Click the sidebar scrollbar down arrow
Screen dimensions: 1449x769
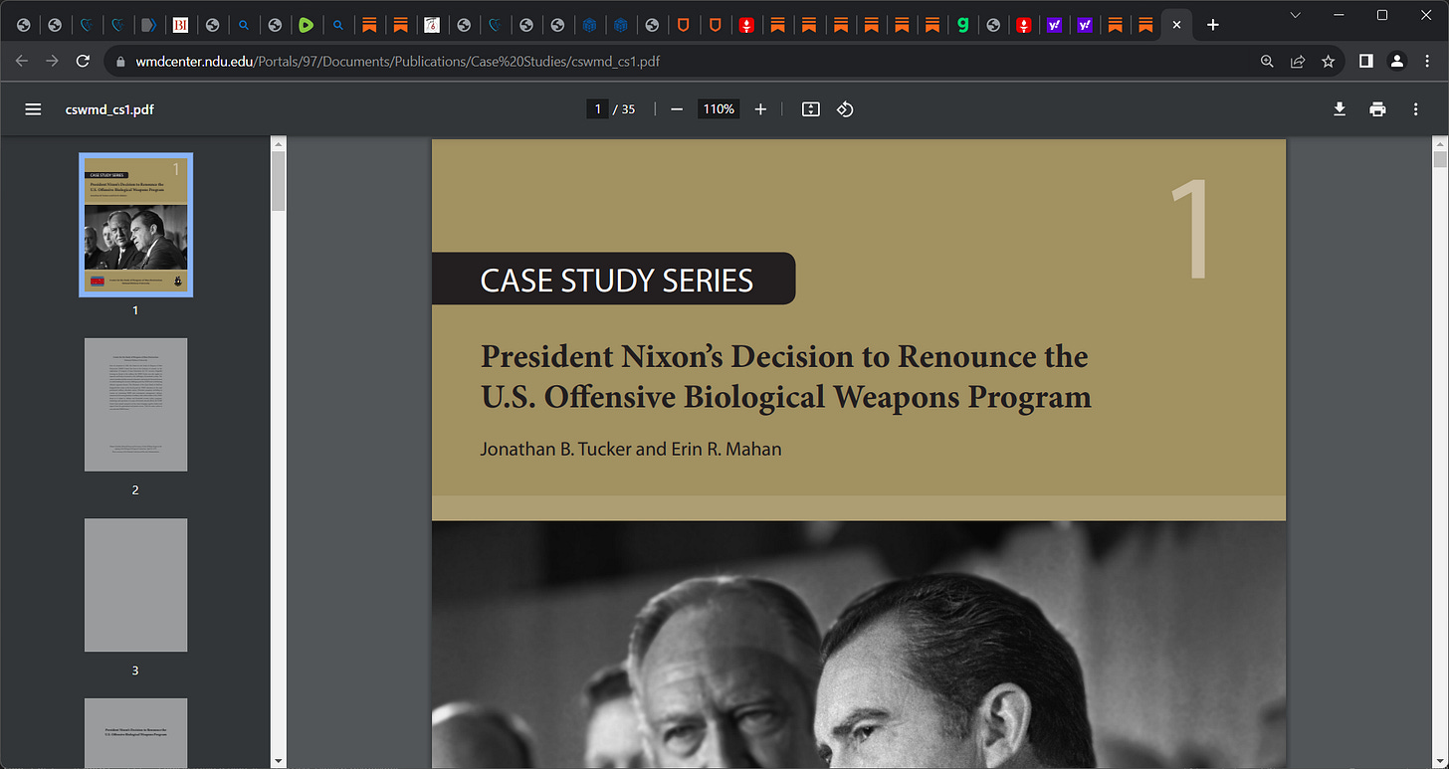click(279, 761)
